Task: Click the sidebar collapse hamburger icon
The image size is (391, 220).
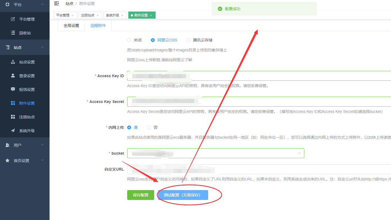Action: (56, 4)
